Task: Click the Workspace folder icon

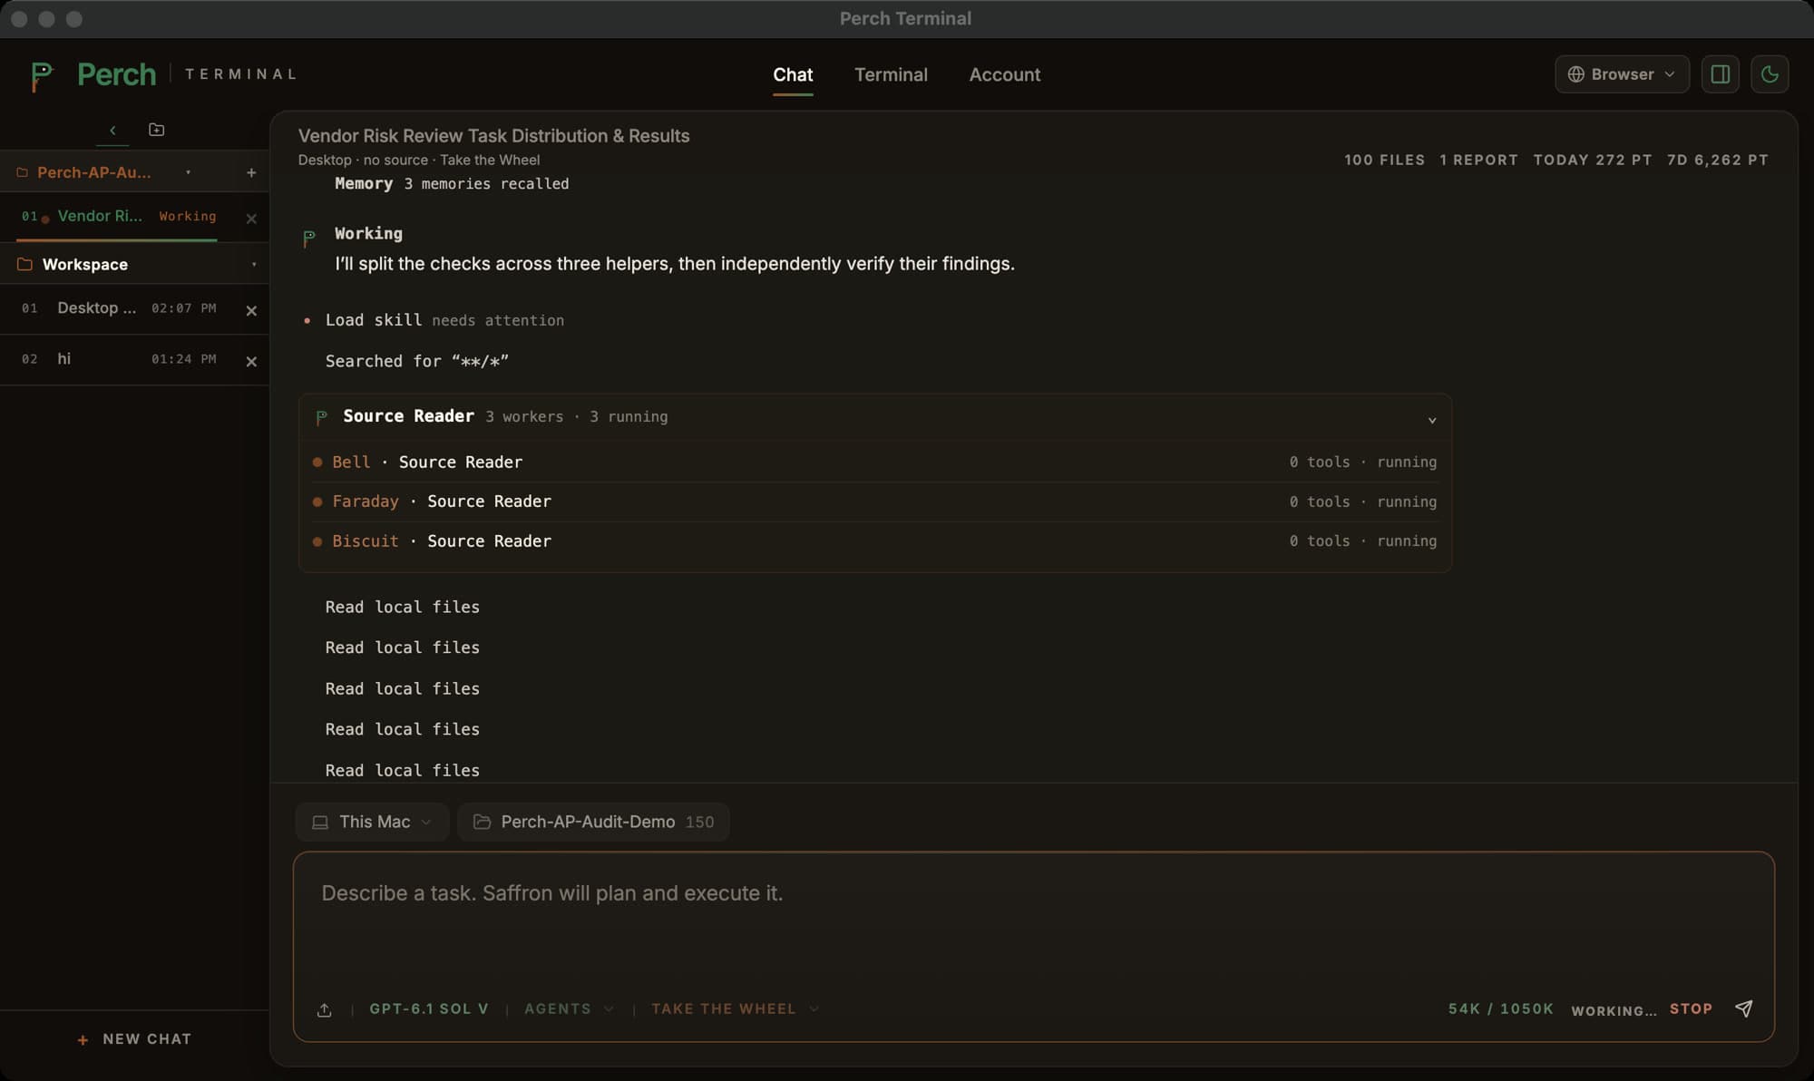Action: [x=24, y=264]
